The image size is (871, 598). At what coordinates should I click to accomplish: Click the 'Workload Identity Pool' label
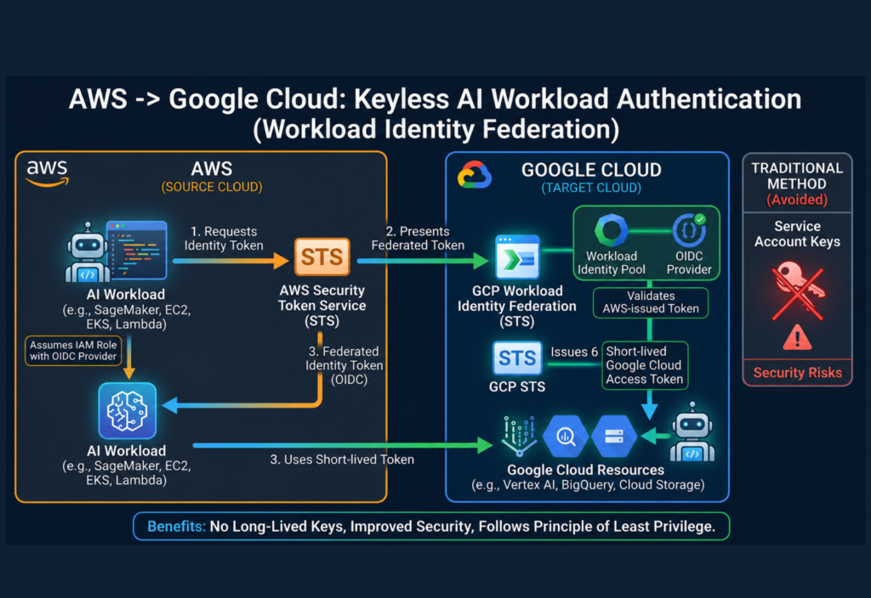coord(611,263)
